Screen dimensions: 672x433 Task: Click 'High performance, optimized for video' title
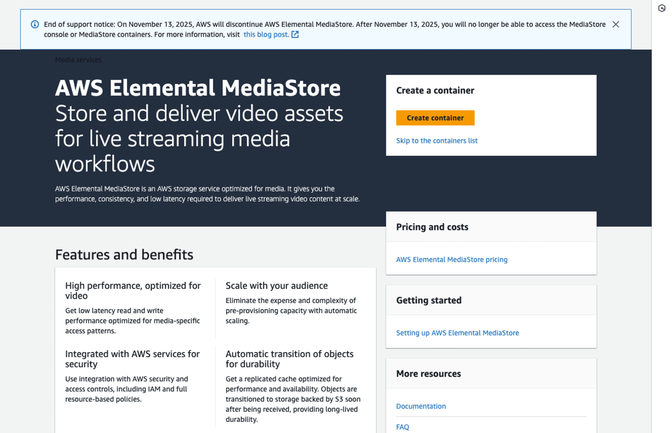(133, 290)
